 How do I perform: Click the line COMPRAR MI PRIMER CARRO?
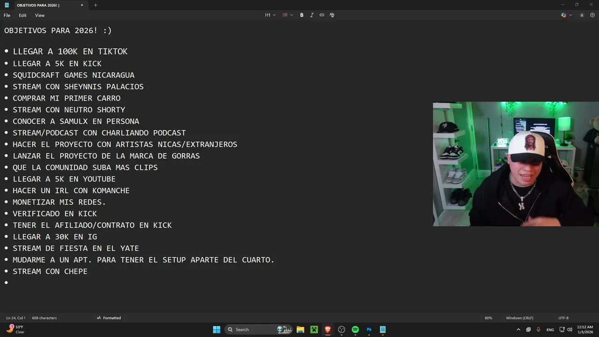coord(66,98)
